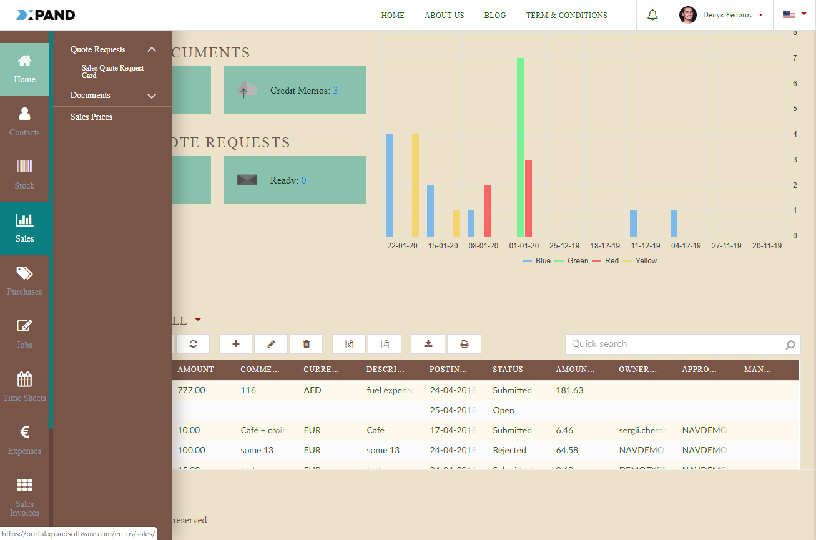Image resolution: width=816 pixels, height=540 pixels.
Task: Open Denys Fedorov user dropdown
Action: (722, 15)
